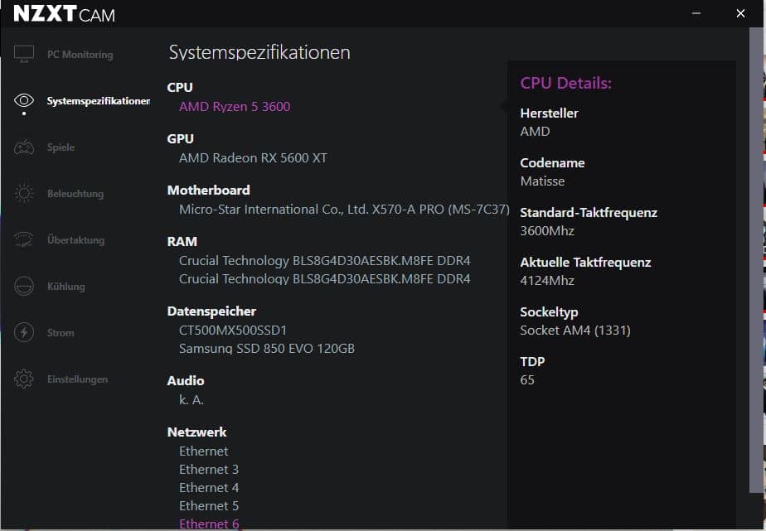Click the Übertaktung gauge icon
The width and height of the screenshot is (766, 531).
[x=24, y=240]
